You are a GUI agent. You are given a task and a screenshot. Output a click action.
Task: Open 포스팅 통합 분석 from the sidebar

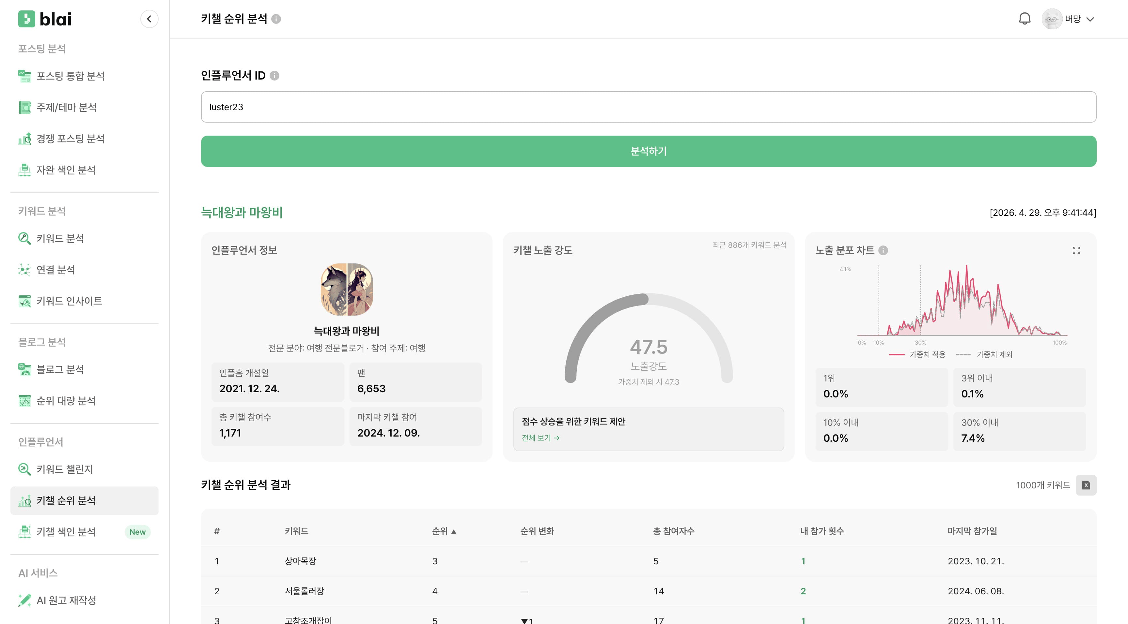click(84, 76)
